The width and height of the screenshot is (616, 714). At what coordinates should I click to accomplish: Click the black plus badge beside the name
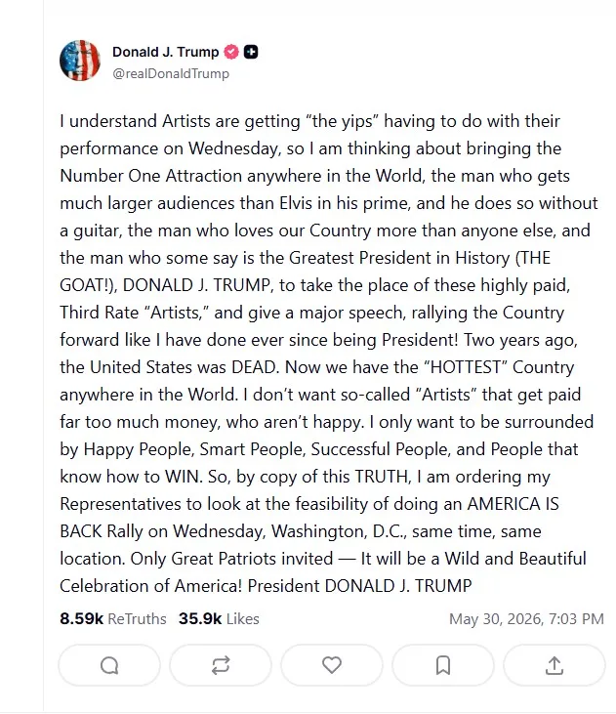pyautogui.click(x=251, y=52)
